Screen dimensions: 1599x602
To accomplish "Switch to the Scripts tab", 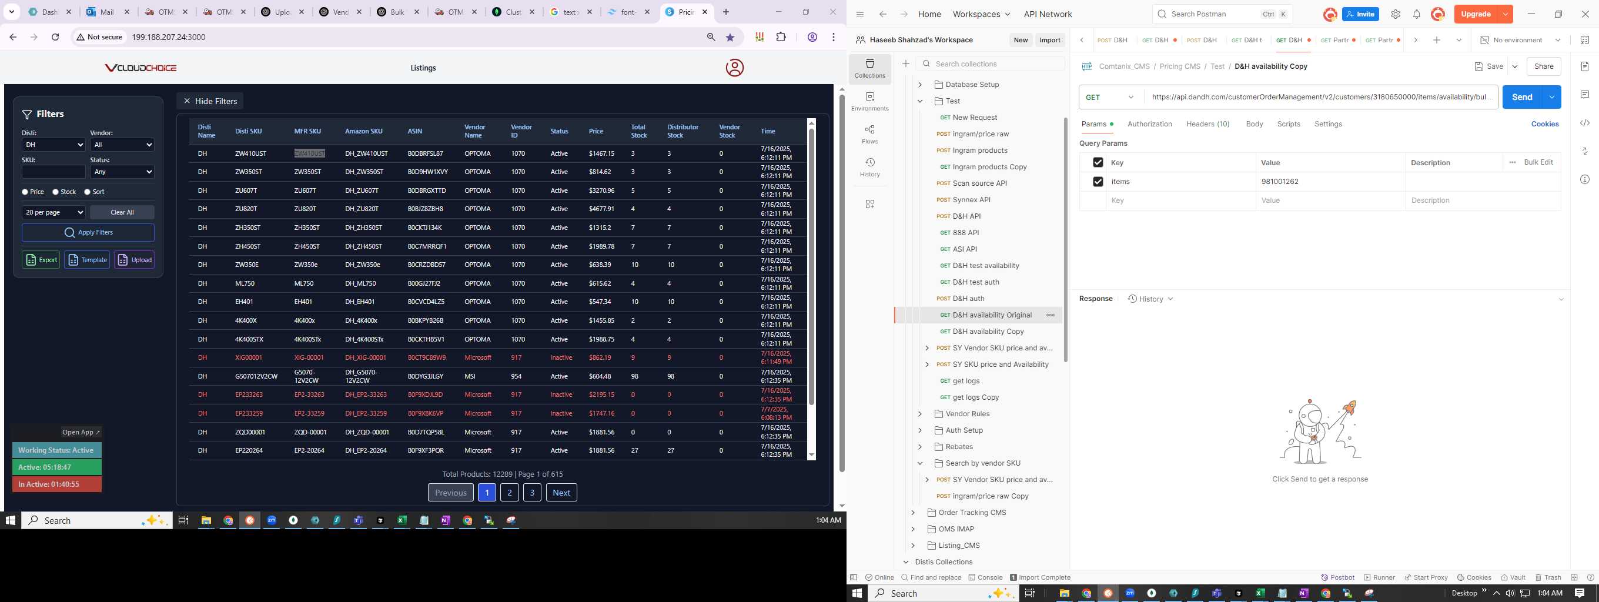I will (x=1289, y=124).
